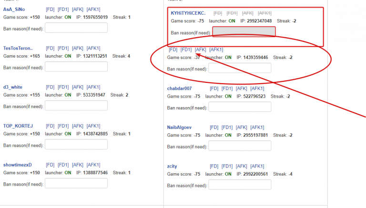Click AFK link in row with IP 1439359446

click(x=200, y=50)
